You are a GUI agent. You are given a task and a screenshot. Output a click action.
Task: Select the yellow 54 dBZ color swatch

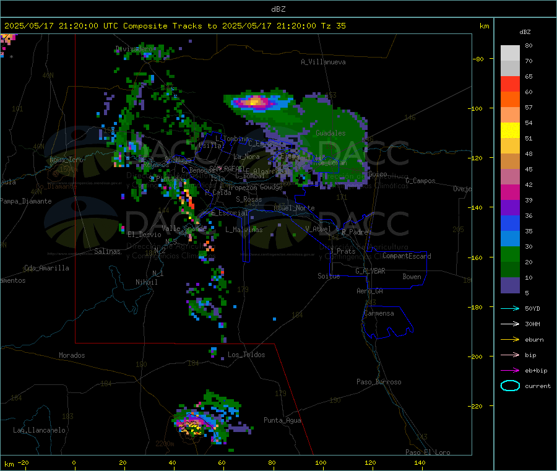pyautogui.click(x=510, y=131)
